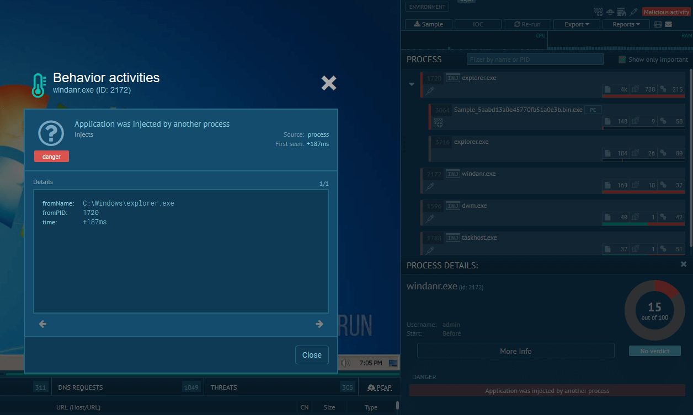Click the red danger label
The image size is (693, 415).
click(x=51, y=157)
